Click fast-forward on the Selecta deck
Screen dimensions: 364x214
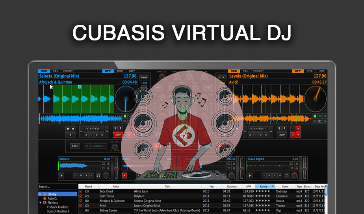click(x=73, y=129)
